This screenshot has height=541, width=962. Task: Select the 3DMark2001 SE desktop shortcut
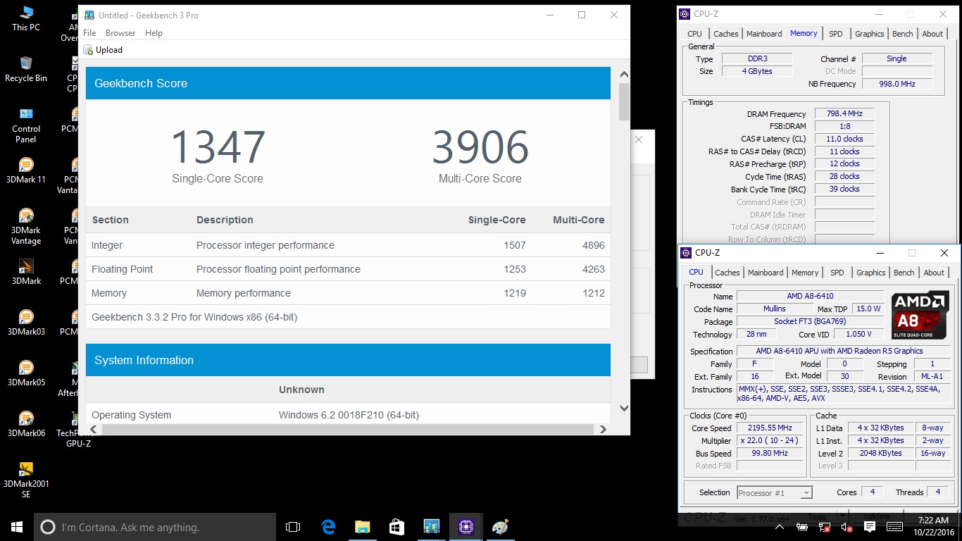coord(26,480)
